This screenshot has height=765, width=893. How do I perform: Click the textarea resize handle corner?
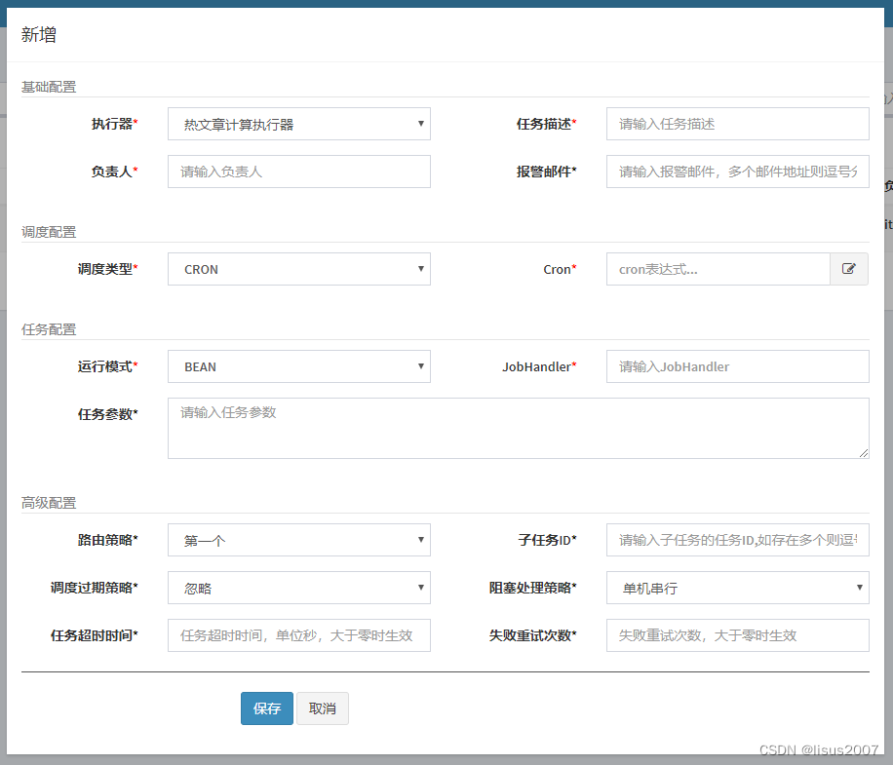pyautogui.click(x=864, y=454)
